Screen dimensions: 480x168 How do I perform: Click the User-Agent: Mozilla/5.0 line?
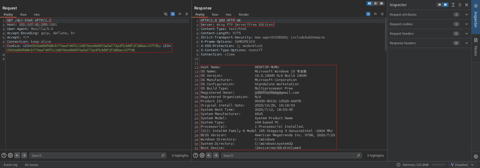click(30, 29)
